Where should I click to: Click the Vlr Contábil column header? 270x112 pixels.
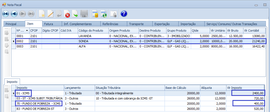(x=254, y=31)
